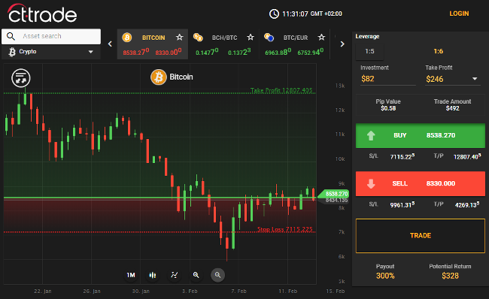Change the 1M chart timeframe
This screenshot has height=299, width=489.
[x=131, y=275]
